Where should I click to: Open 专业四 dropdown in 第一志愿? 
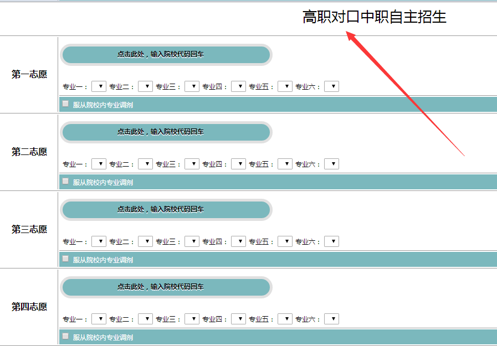pos(238,86)
